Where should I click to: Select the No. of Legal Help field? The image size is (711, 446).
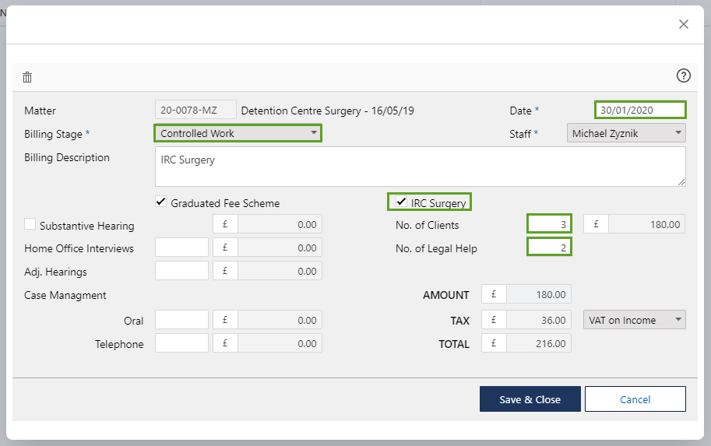[549, 248]
